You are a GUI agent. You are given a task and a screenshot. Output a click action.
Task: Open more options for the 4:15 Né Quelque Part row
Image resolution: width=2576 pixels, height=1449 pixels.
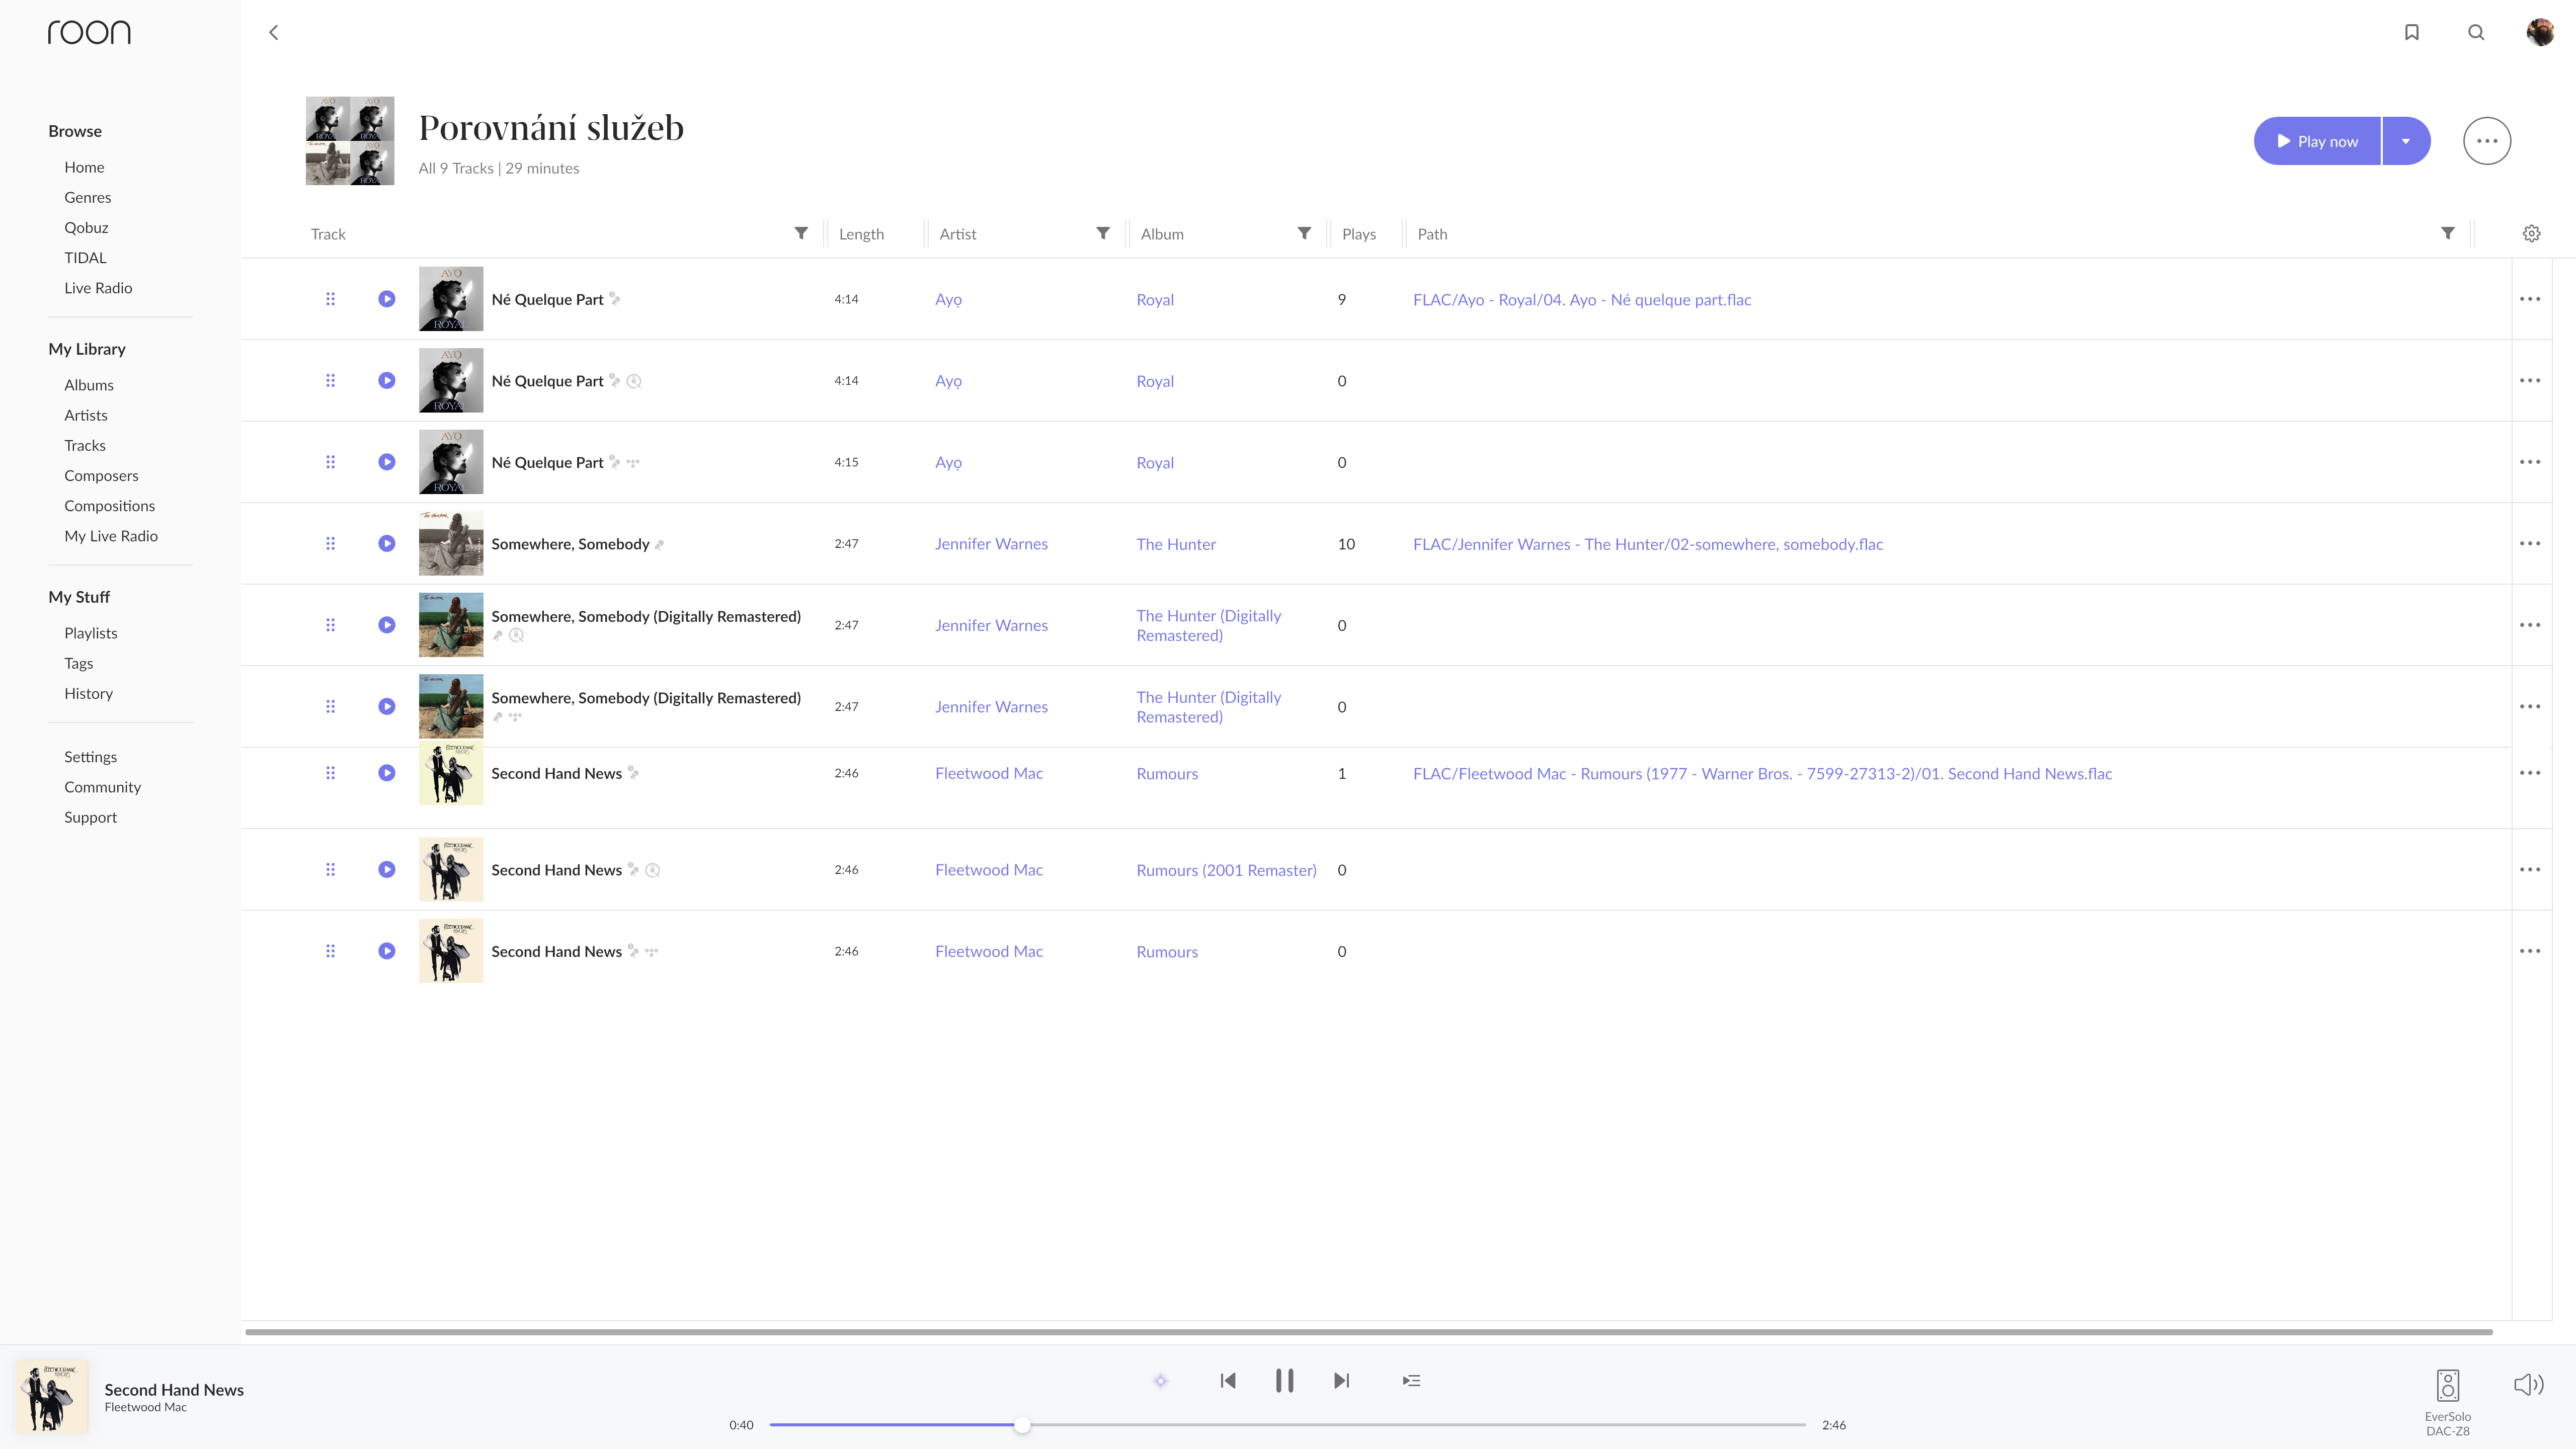pos(2529,462)
